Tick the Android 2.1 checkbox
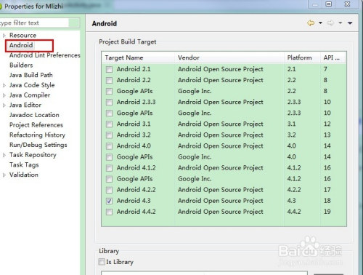This screenshot has width=363, height=275. coord(109,69)
